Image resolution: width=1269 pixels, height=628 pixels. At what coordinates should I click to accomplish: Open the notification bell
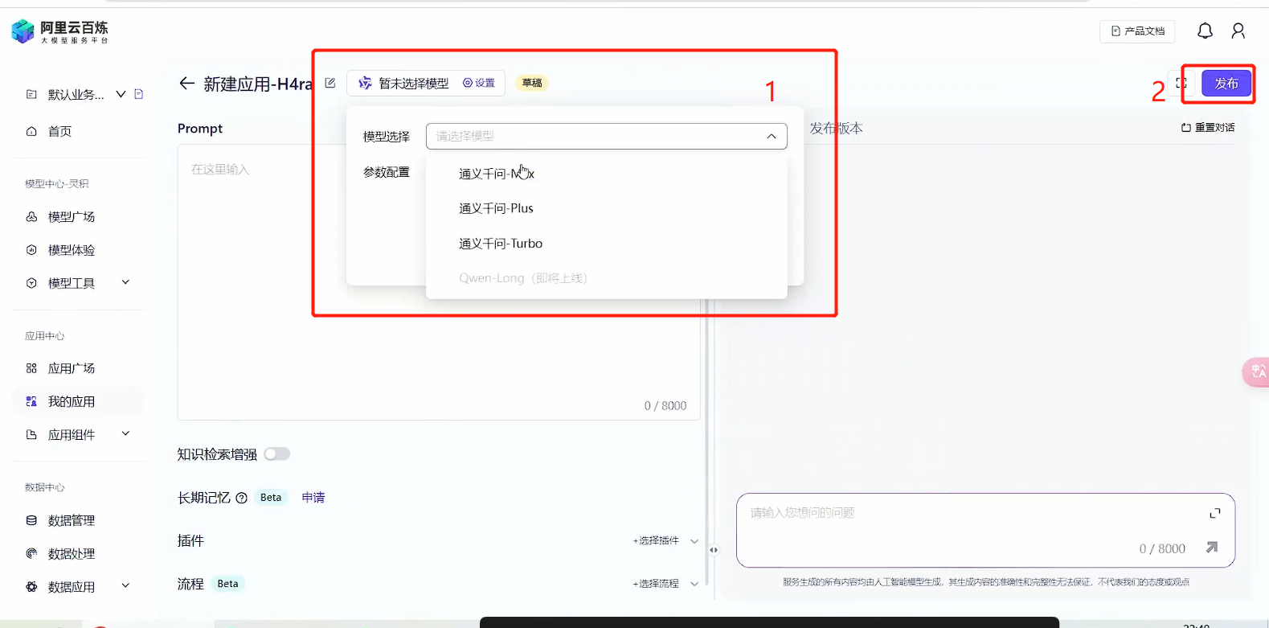coord(1205,31)
